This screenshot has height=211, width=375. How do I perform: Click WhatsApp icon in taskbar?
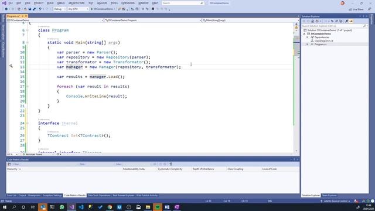pos(62,207)
